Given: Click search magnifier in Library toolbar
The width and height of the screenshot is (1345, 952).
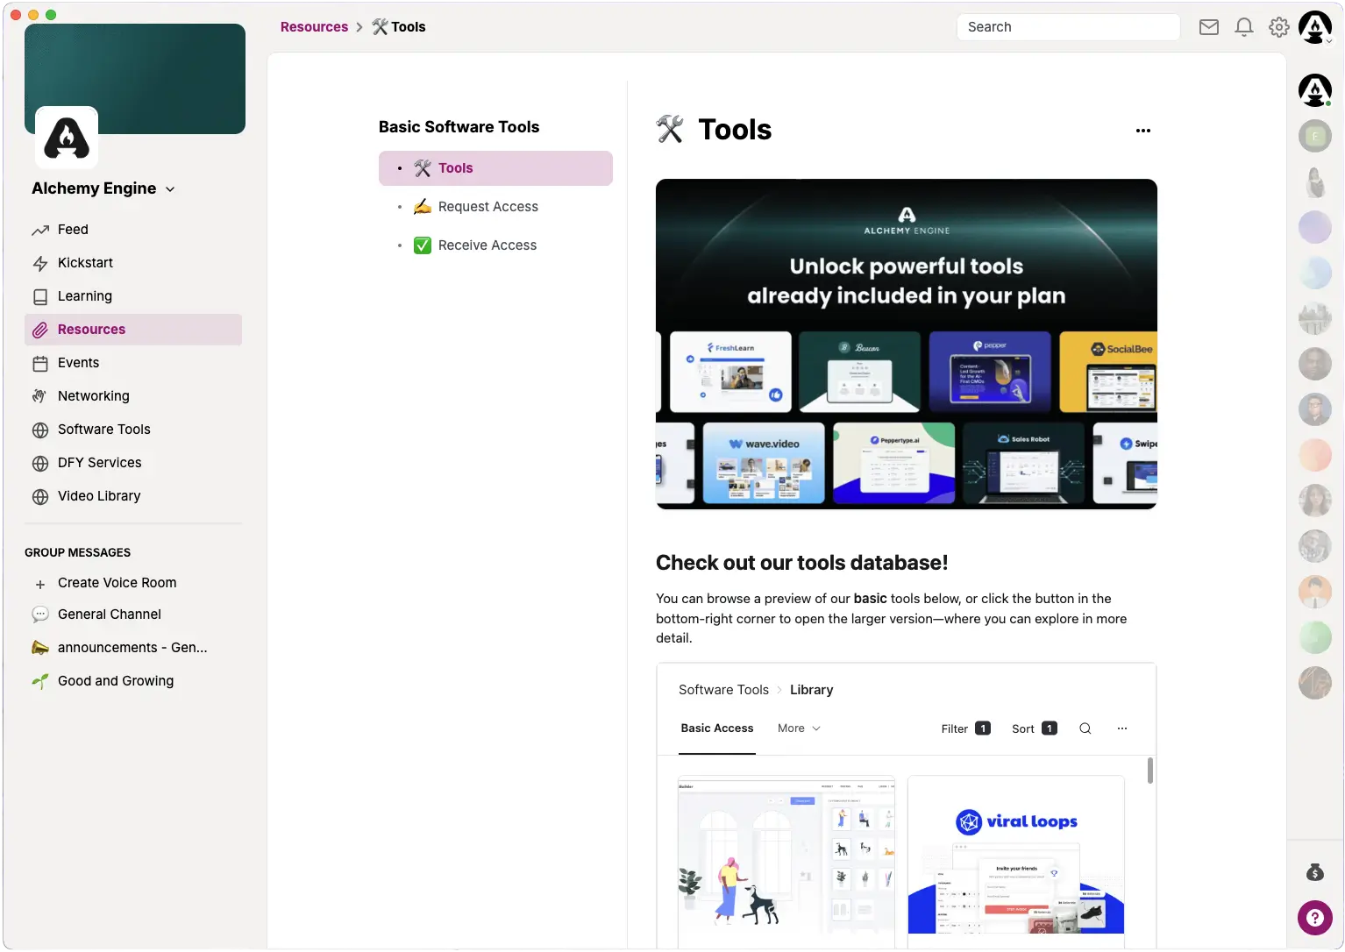Looking at the screenshot, I should pos(1085,728).
